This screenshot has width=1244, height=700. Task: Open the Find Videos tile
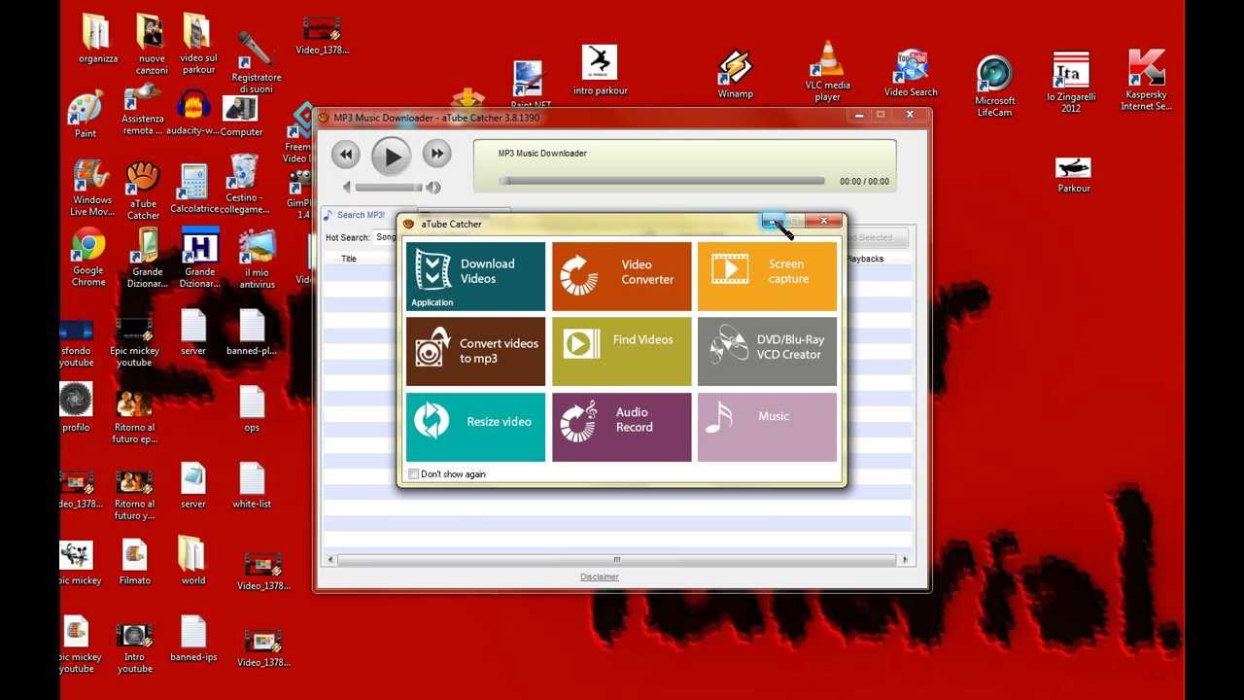(x=622, y=351)
